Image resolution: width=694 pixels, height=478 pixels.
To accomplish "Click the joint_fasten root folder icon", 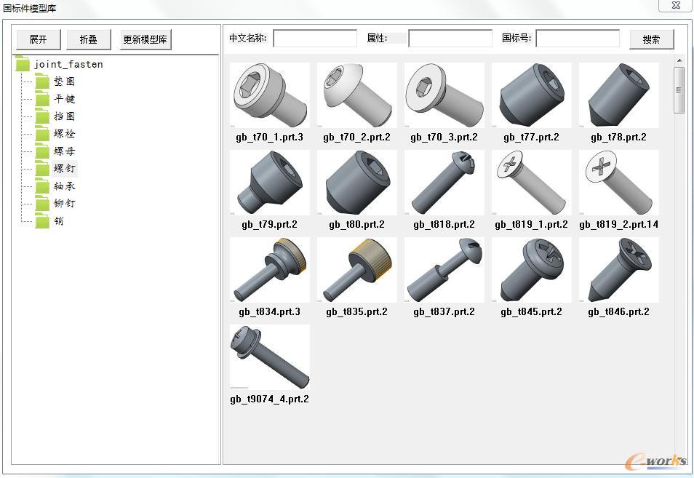I will click(23, 64).
